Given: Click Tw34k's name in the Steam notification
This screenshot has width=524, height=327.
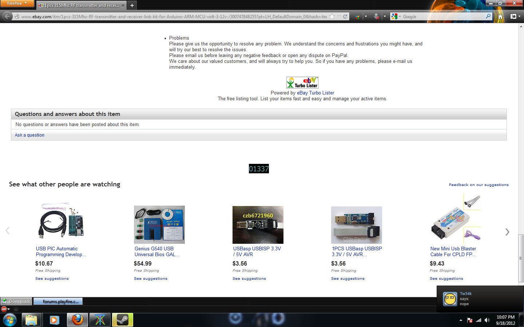Looking at the screenshot, I should pyautogui.click(x=466, y=294).
